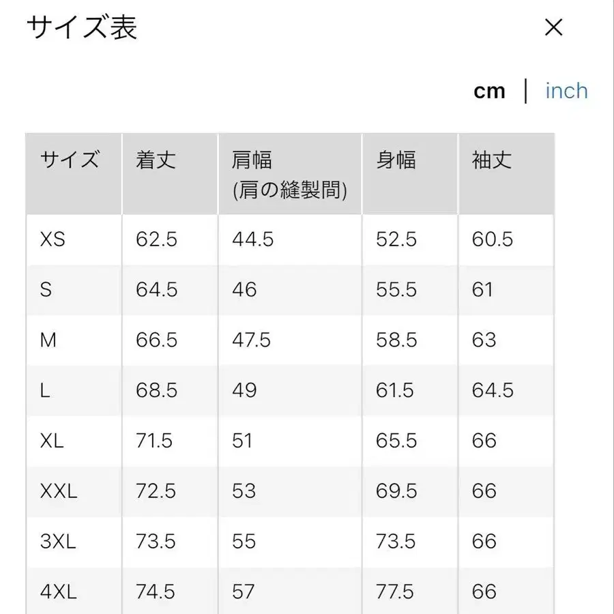Select the XXL size row
Screen dimensions: 614x614
(60, 491)
